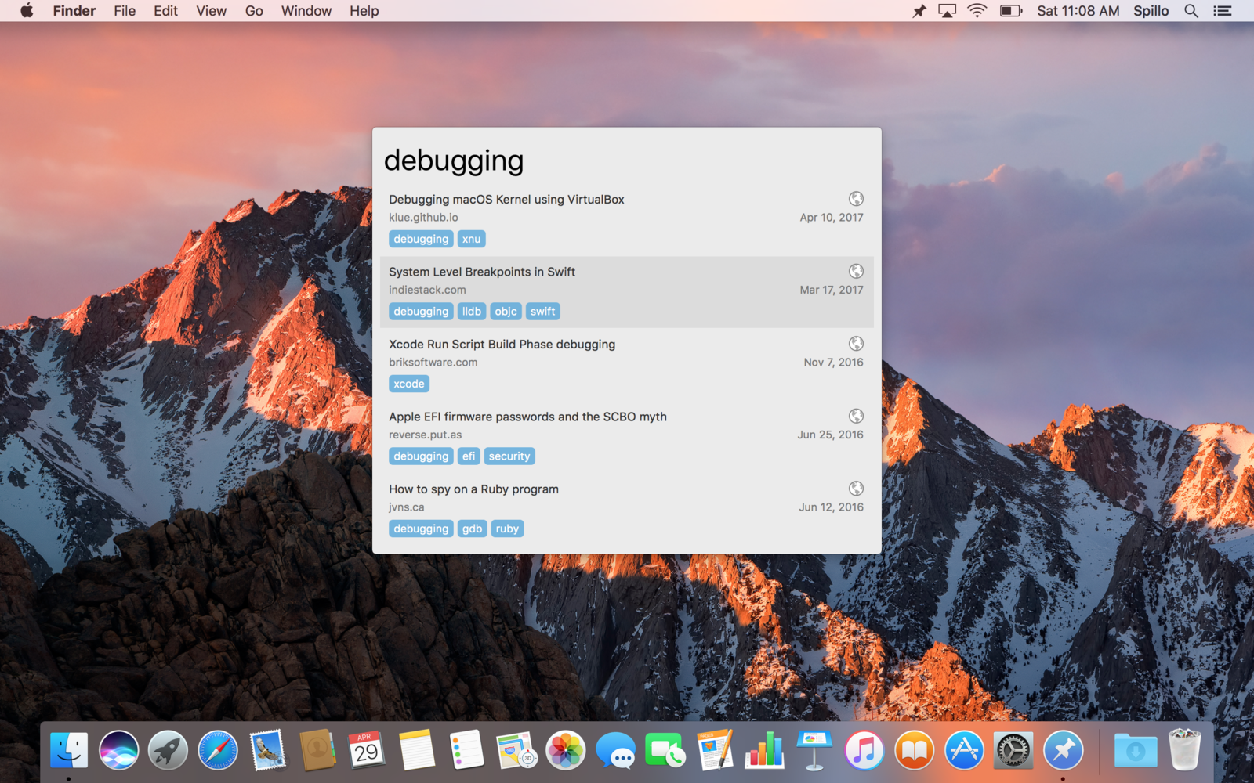Screen dimensions: 1254x783
Task: Open Mail stamp icon in Dock
Action: pos(267,751)
